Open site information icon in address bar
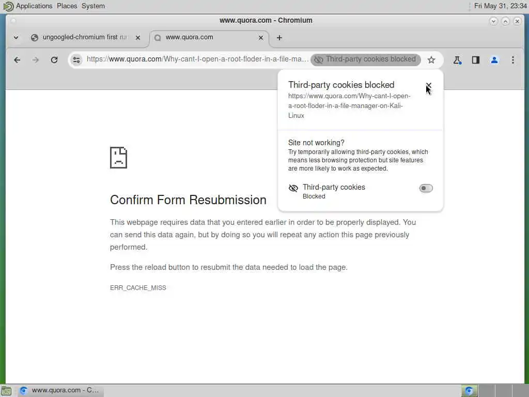529x397 pixels. 76,60
